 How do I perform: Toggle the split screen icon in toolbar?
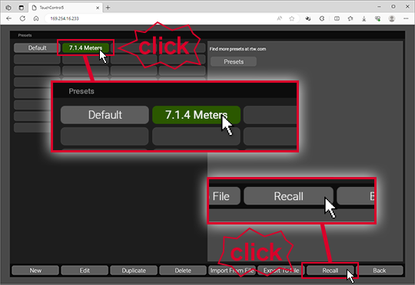tap(337, 18)
